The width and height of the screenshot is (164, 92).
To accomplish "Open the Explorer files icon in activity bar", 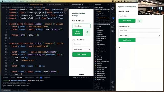I will (x=113, y=8).
